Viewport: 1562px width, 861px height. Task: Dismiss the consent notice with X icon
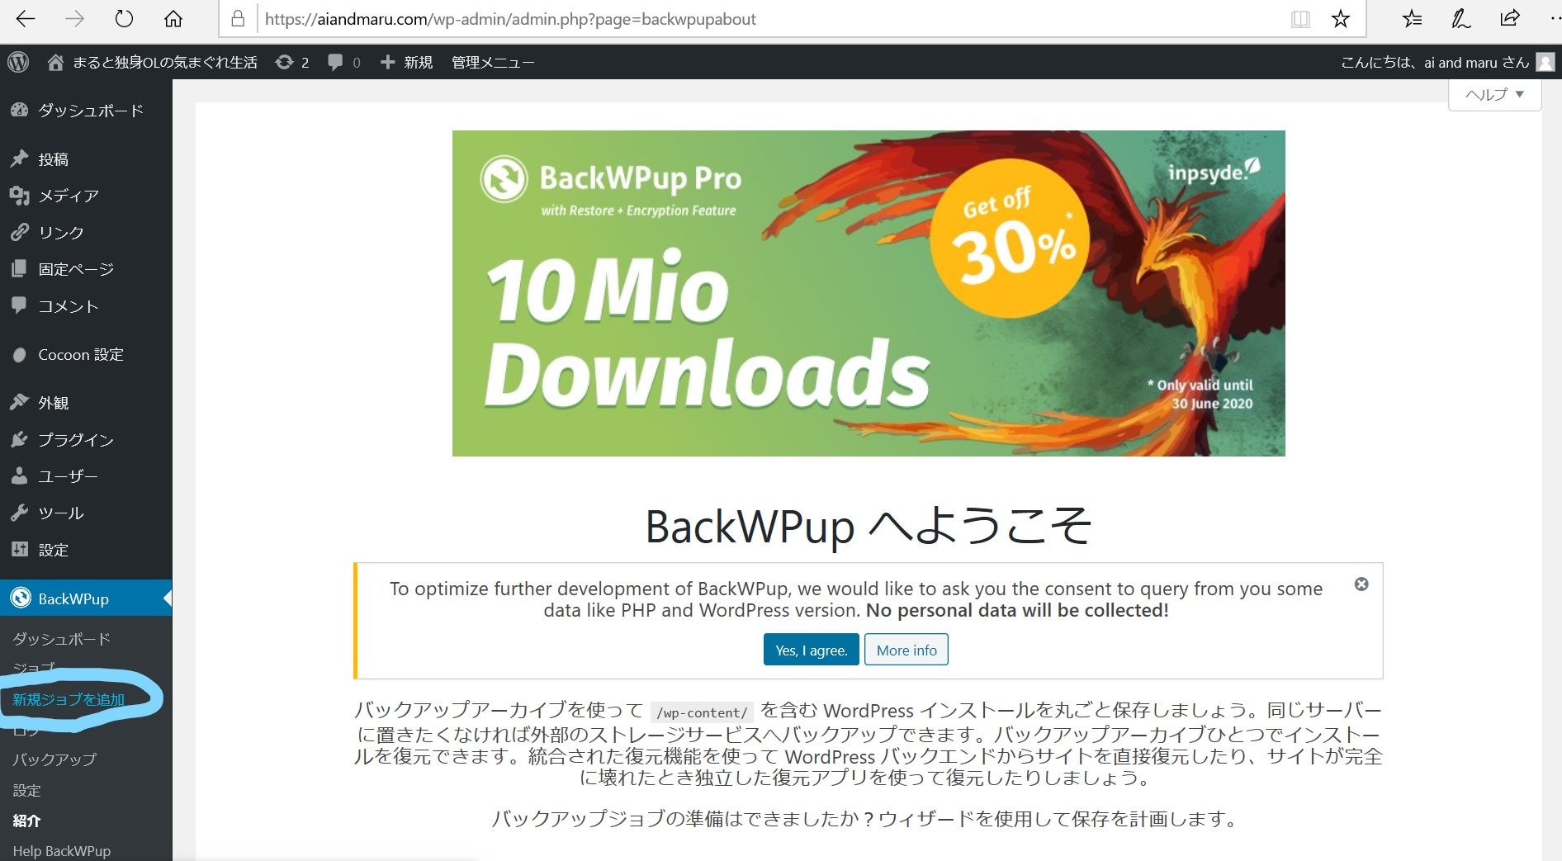click(x=1361, y=584)
